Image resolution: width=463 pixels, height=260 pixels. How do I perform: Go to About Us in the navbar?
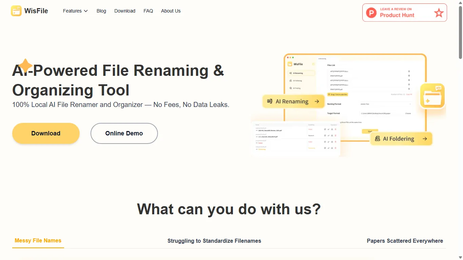coord(171,11)
